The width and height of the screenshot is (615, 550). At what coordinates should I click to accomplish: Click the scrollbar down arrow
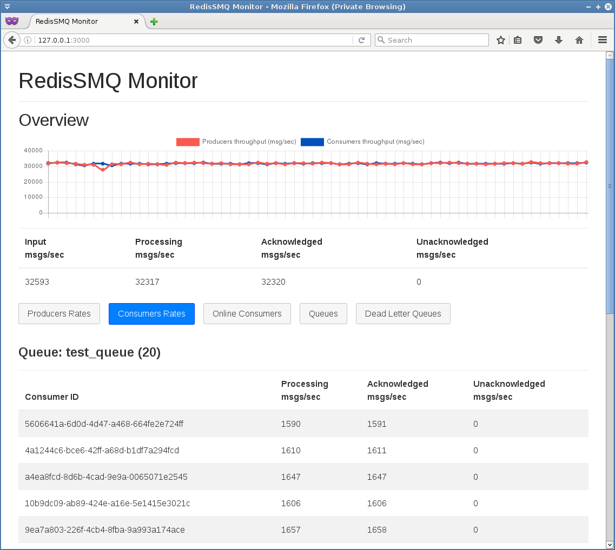610,545
